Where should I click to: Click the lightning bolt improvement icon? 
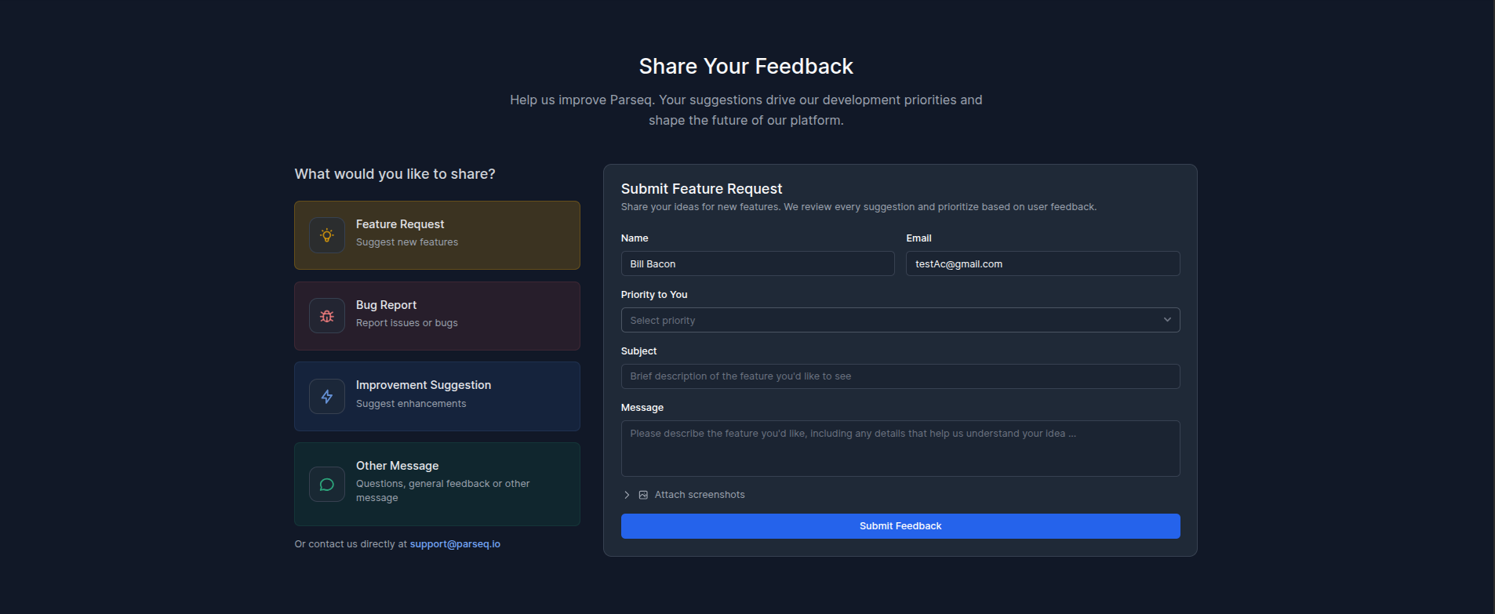coord(327,397)
